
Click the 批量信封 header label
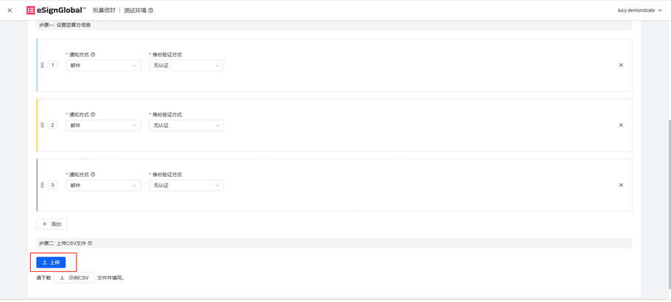point(104,11)
